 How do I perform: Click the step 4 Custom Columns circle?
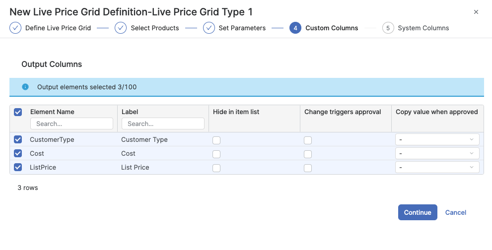(x=295, y=28)
